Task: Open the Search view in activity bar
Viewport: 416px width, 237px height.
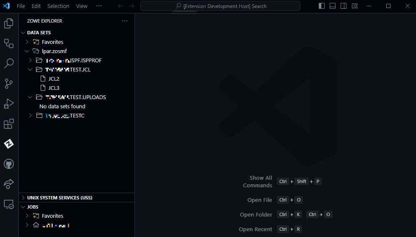Action: [9, 64]
